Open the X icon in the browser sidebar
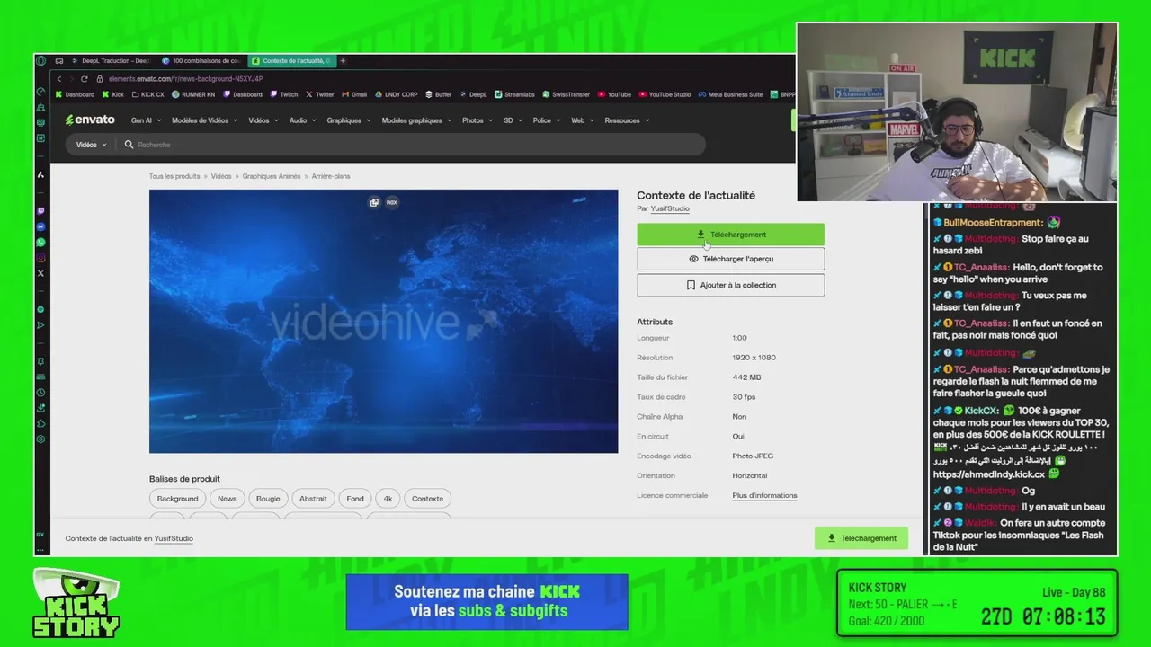The width and height of the screenshot is (1151, 647). [40, 273]
